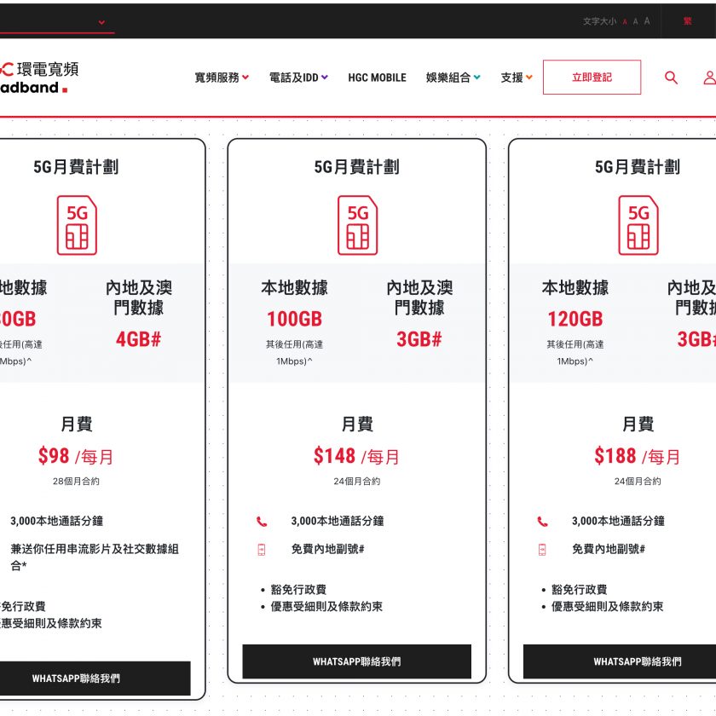Click the 5G SIM icon in $188 plan
This screenshot has width=716, height=716.
tap(638, 225)
